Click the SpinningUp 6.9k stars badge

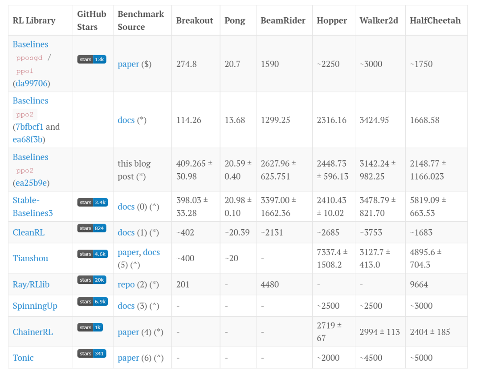[92, 302]
